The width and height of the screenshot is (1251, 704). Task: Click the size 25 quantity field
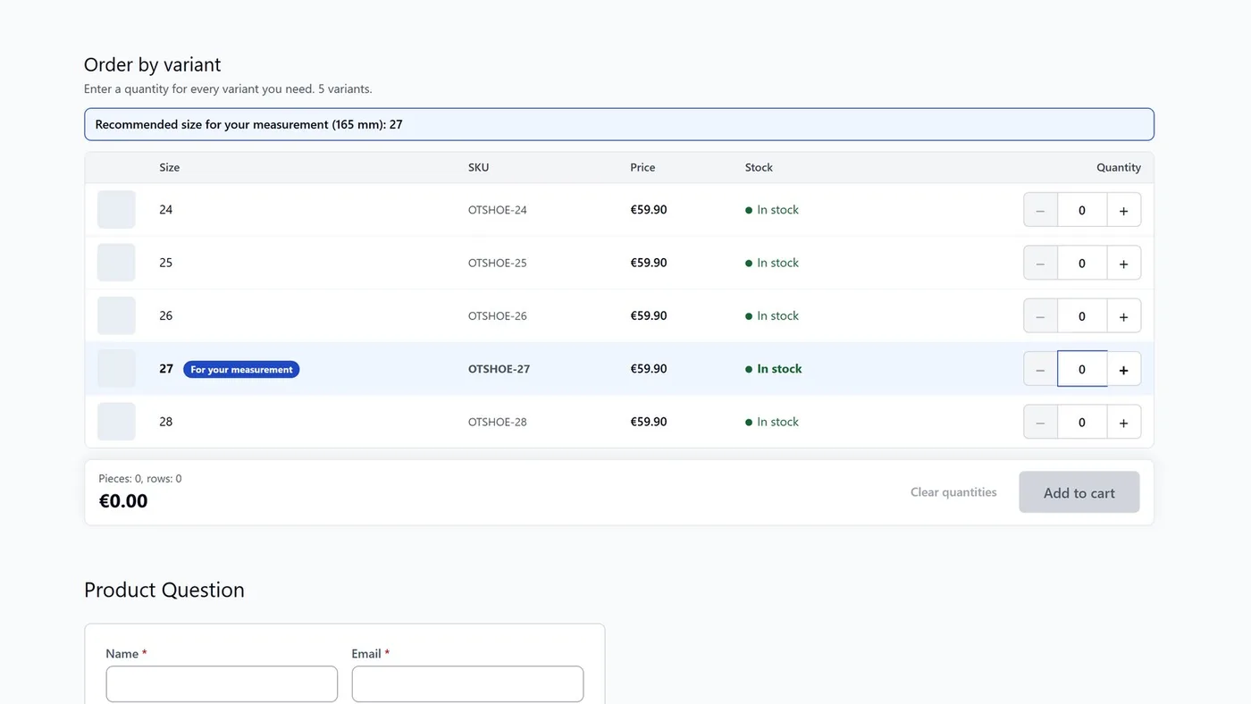(x=1082, y=263)
